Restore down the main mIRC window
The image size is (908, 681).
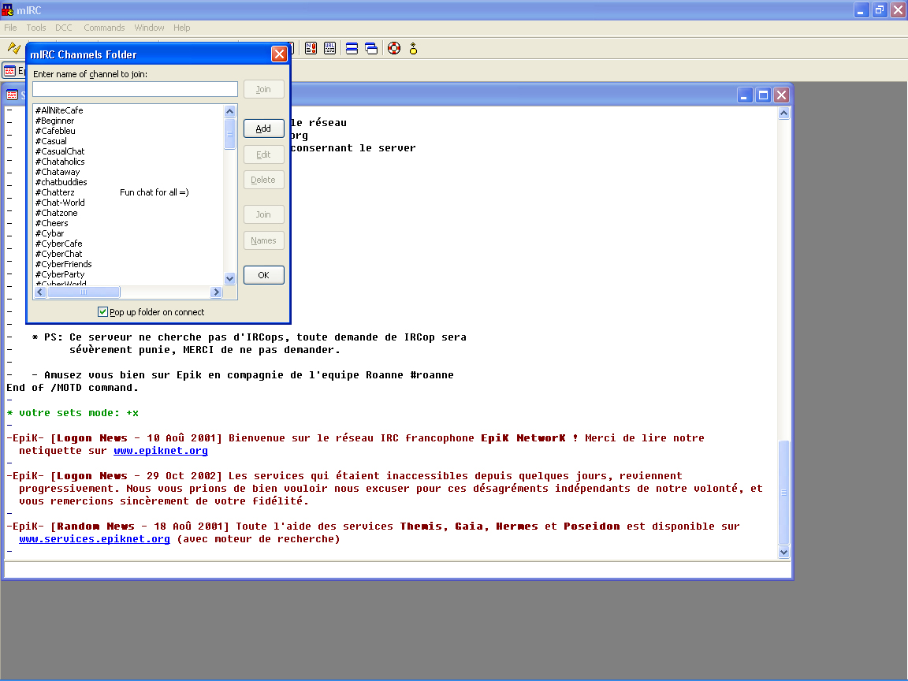[880, 9]
